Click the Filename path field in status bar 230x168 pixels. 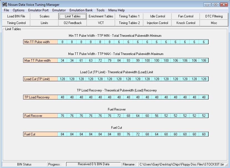[x=182, y=164]
